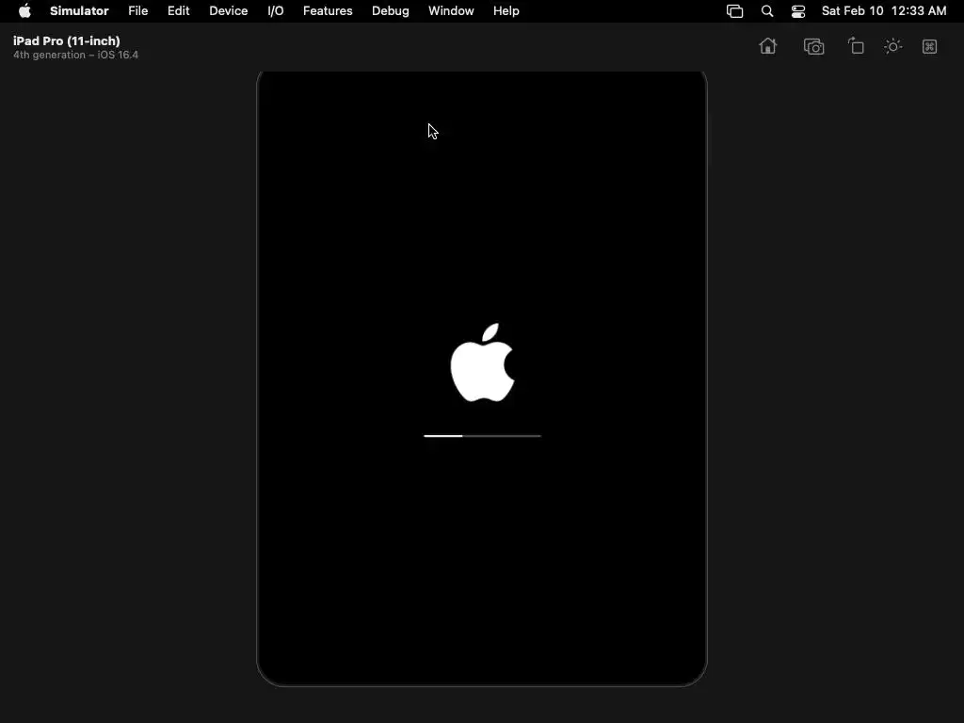964x723 pixels.
Task: Open the Device menu
Action: click(x=228, y=11)
